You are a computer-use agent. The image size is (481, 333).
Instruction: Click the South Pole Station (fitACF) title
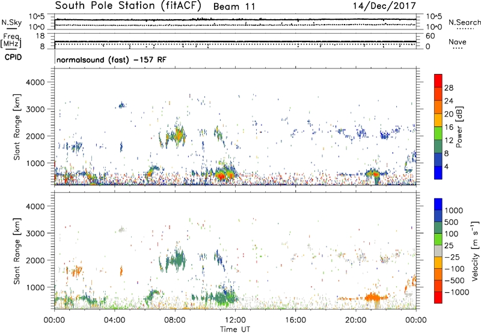pos(128,6)
